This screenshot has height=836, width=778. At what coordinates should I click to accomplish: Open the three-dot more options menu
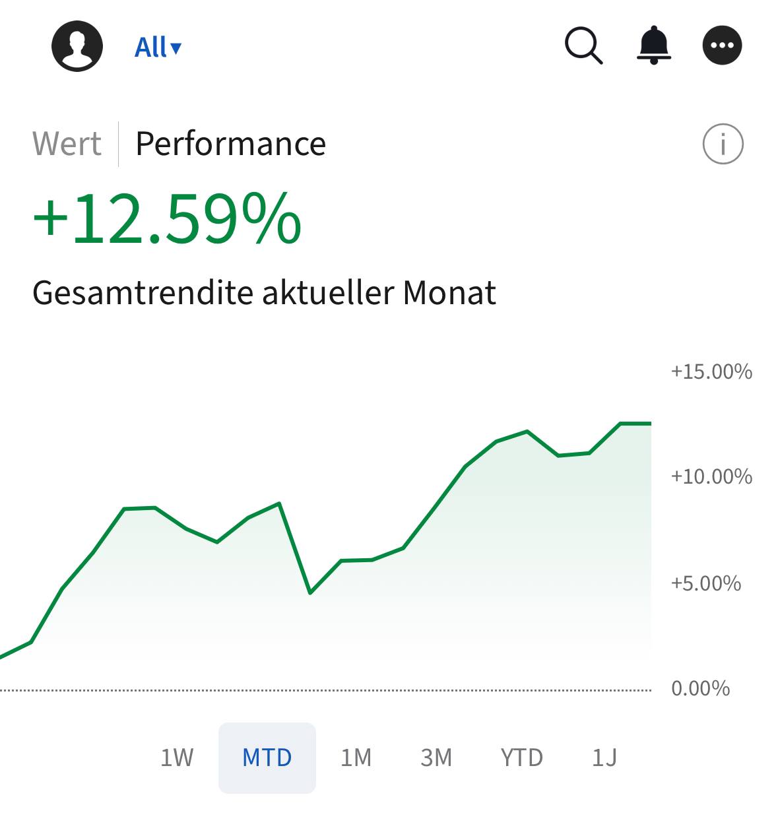[x=723, y=46]
